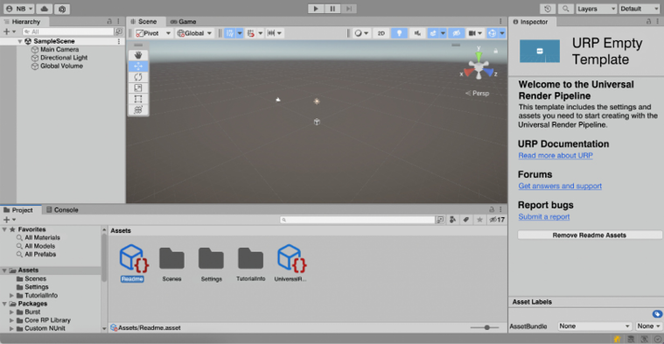Expand the TutorialInfo folder in project tree
This screenshot has height=344, width=664.
click(x=12, y=295)
